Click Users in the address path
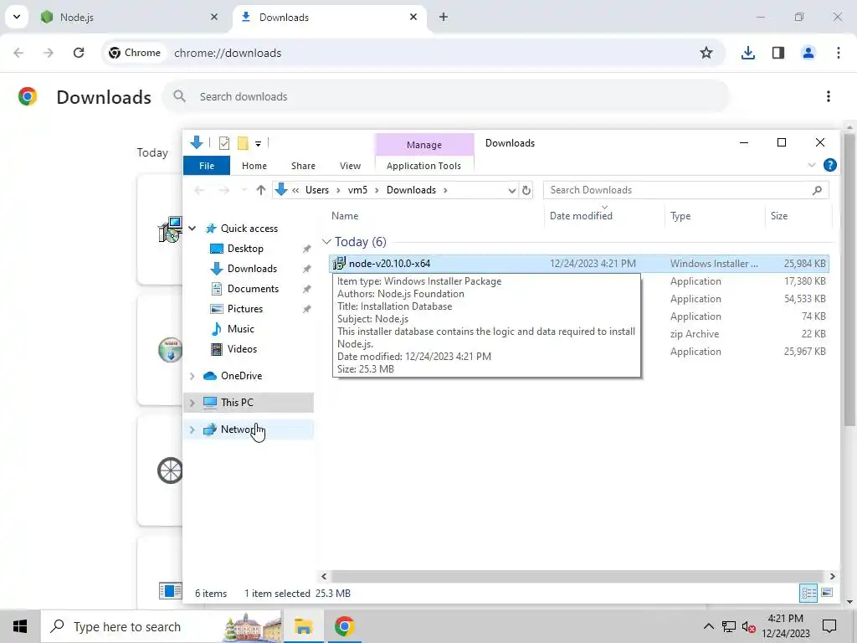Viewport: 857px width, 643px height. [317, 190]
